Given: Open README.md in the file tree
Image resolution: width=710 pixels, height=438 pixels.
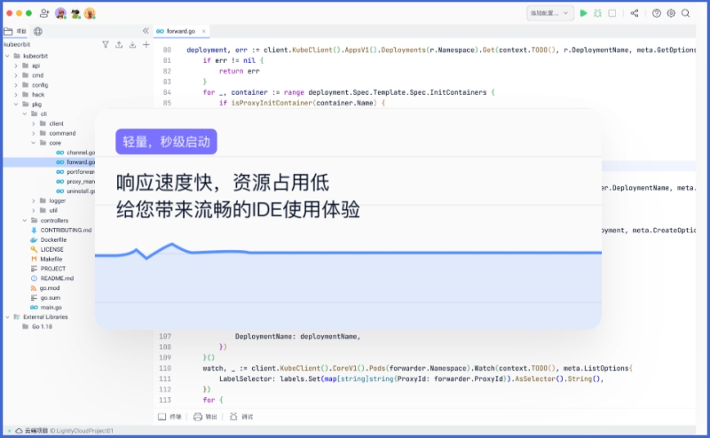Looking at the screenshot, I should 57,278.
